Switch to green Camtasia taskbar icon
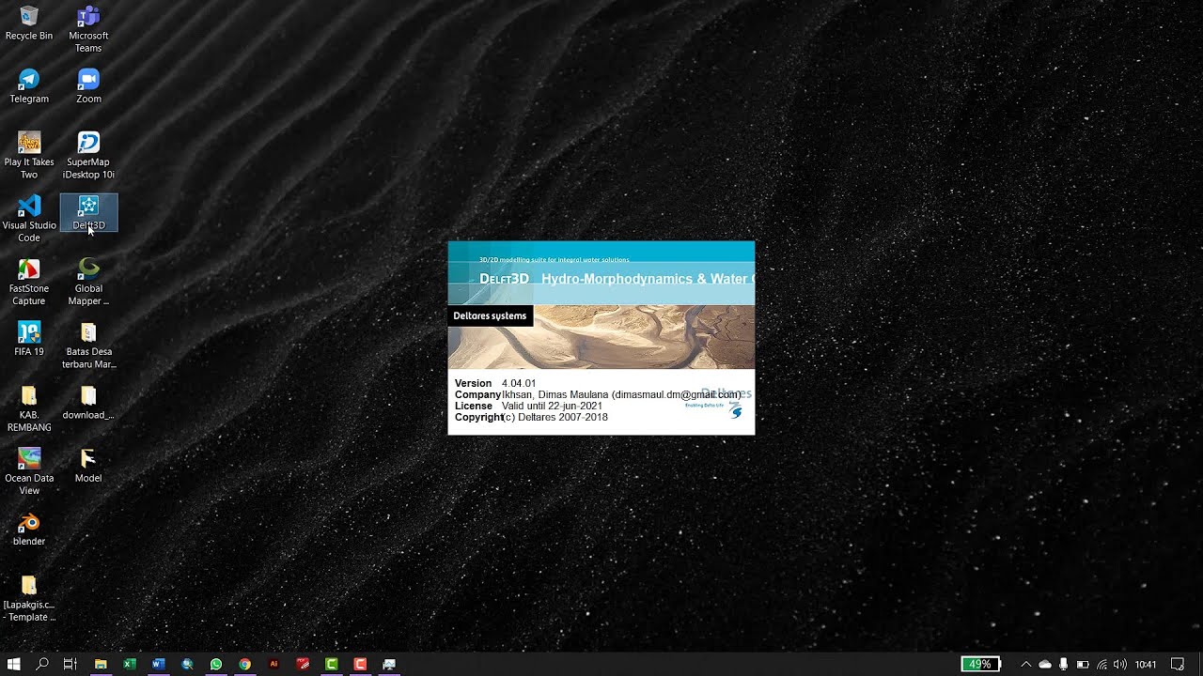The image size is (1203, 676). coord(332,664)
